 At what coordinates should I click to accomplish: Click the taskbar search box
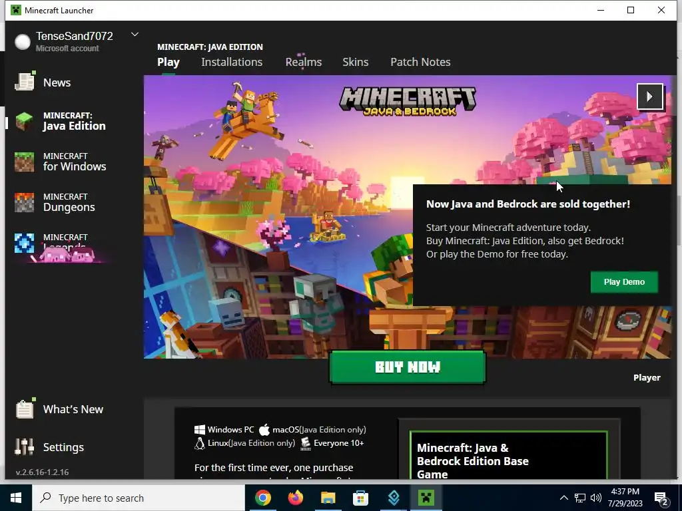(139, 498)
